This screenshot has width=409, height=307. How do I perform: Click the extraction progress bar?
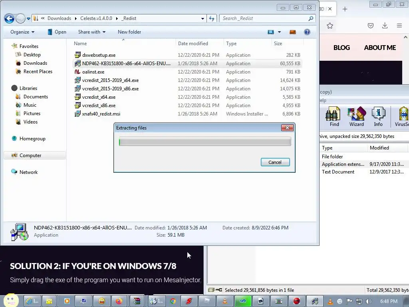pos(205,142)
